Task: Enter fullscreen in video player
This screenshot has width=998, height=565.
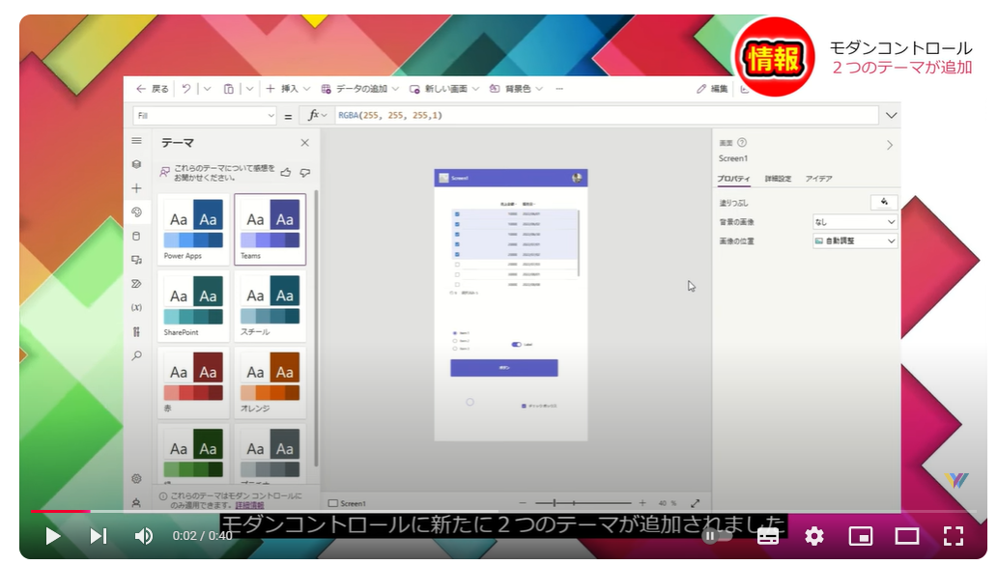Action: tap(954, 536)
